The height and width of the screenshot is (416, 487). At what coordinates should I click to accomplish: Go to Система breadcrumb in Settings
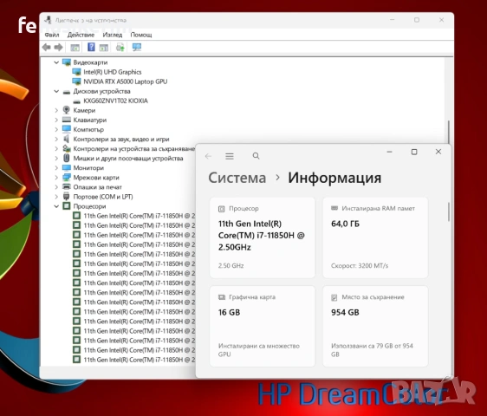[x=237, y=178]
